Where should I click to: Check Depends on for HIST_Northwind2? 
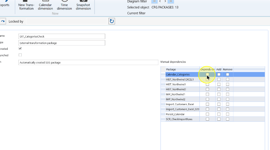tap(207, 89)
